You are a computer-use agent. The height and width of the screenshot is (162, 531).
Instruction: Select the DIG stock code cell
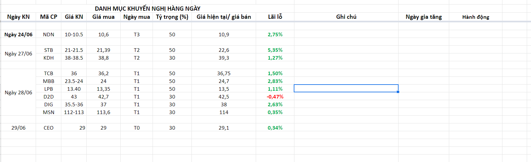click(49, 104)
